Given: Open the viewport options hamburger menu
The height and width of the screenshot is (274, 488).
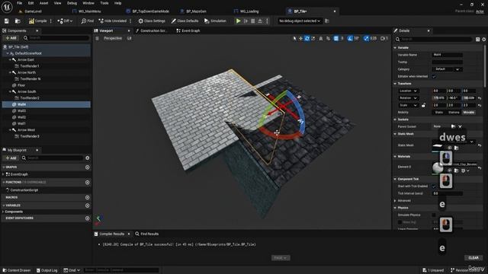Looking at the screenshot, I should (x=97, y=38).
